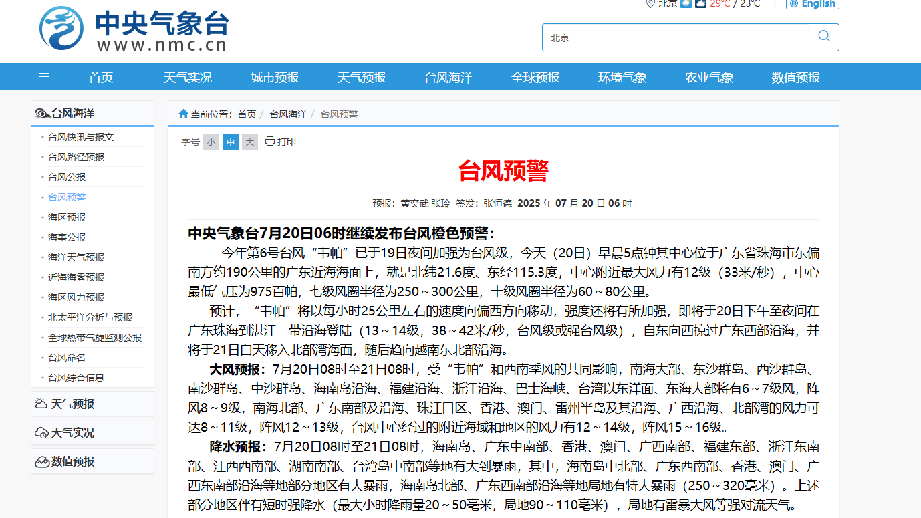Click the 台风预警 breadcrumb item
921x518 pixels.
340,114
